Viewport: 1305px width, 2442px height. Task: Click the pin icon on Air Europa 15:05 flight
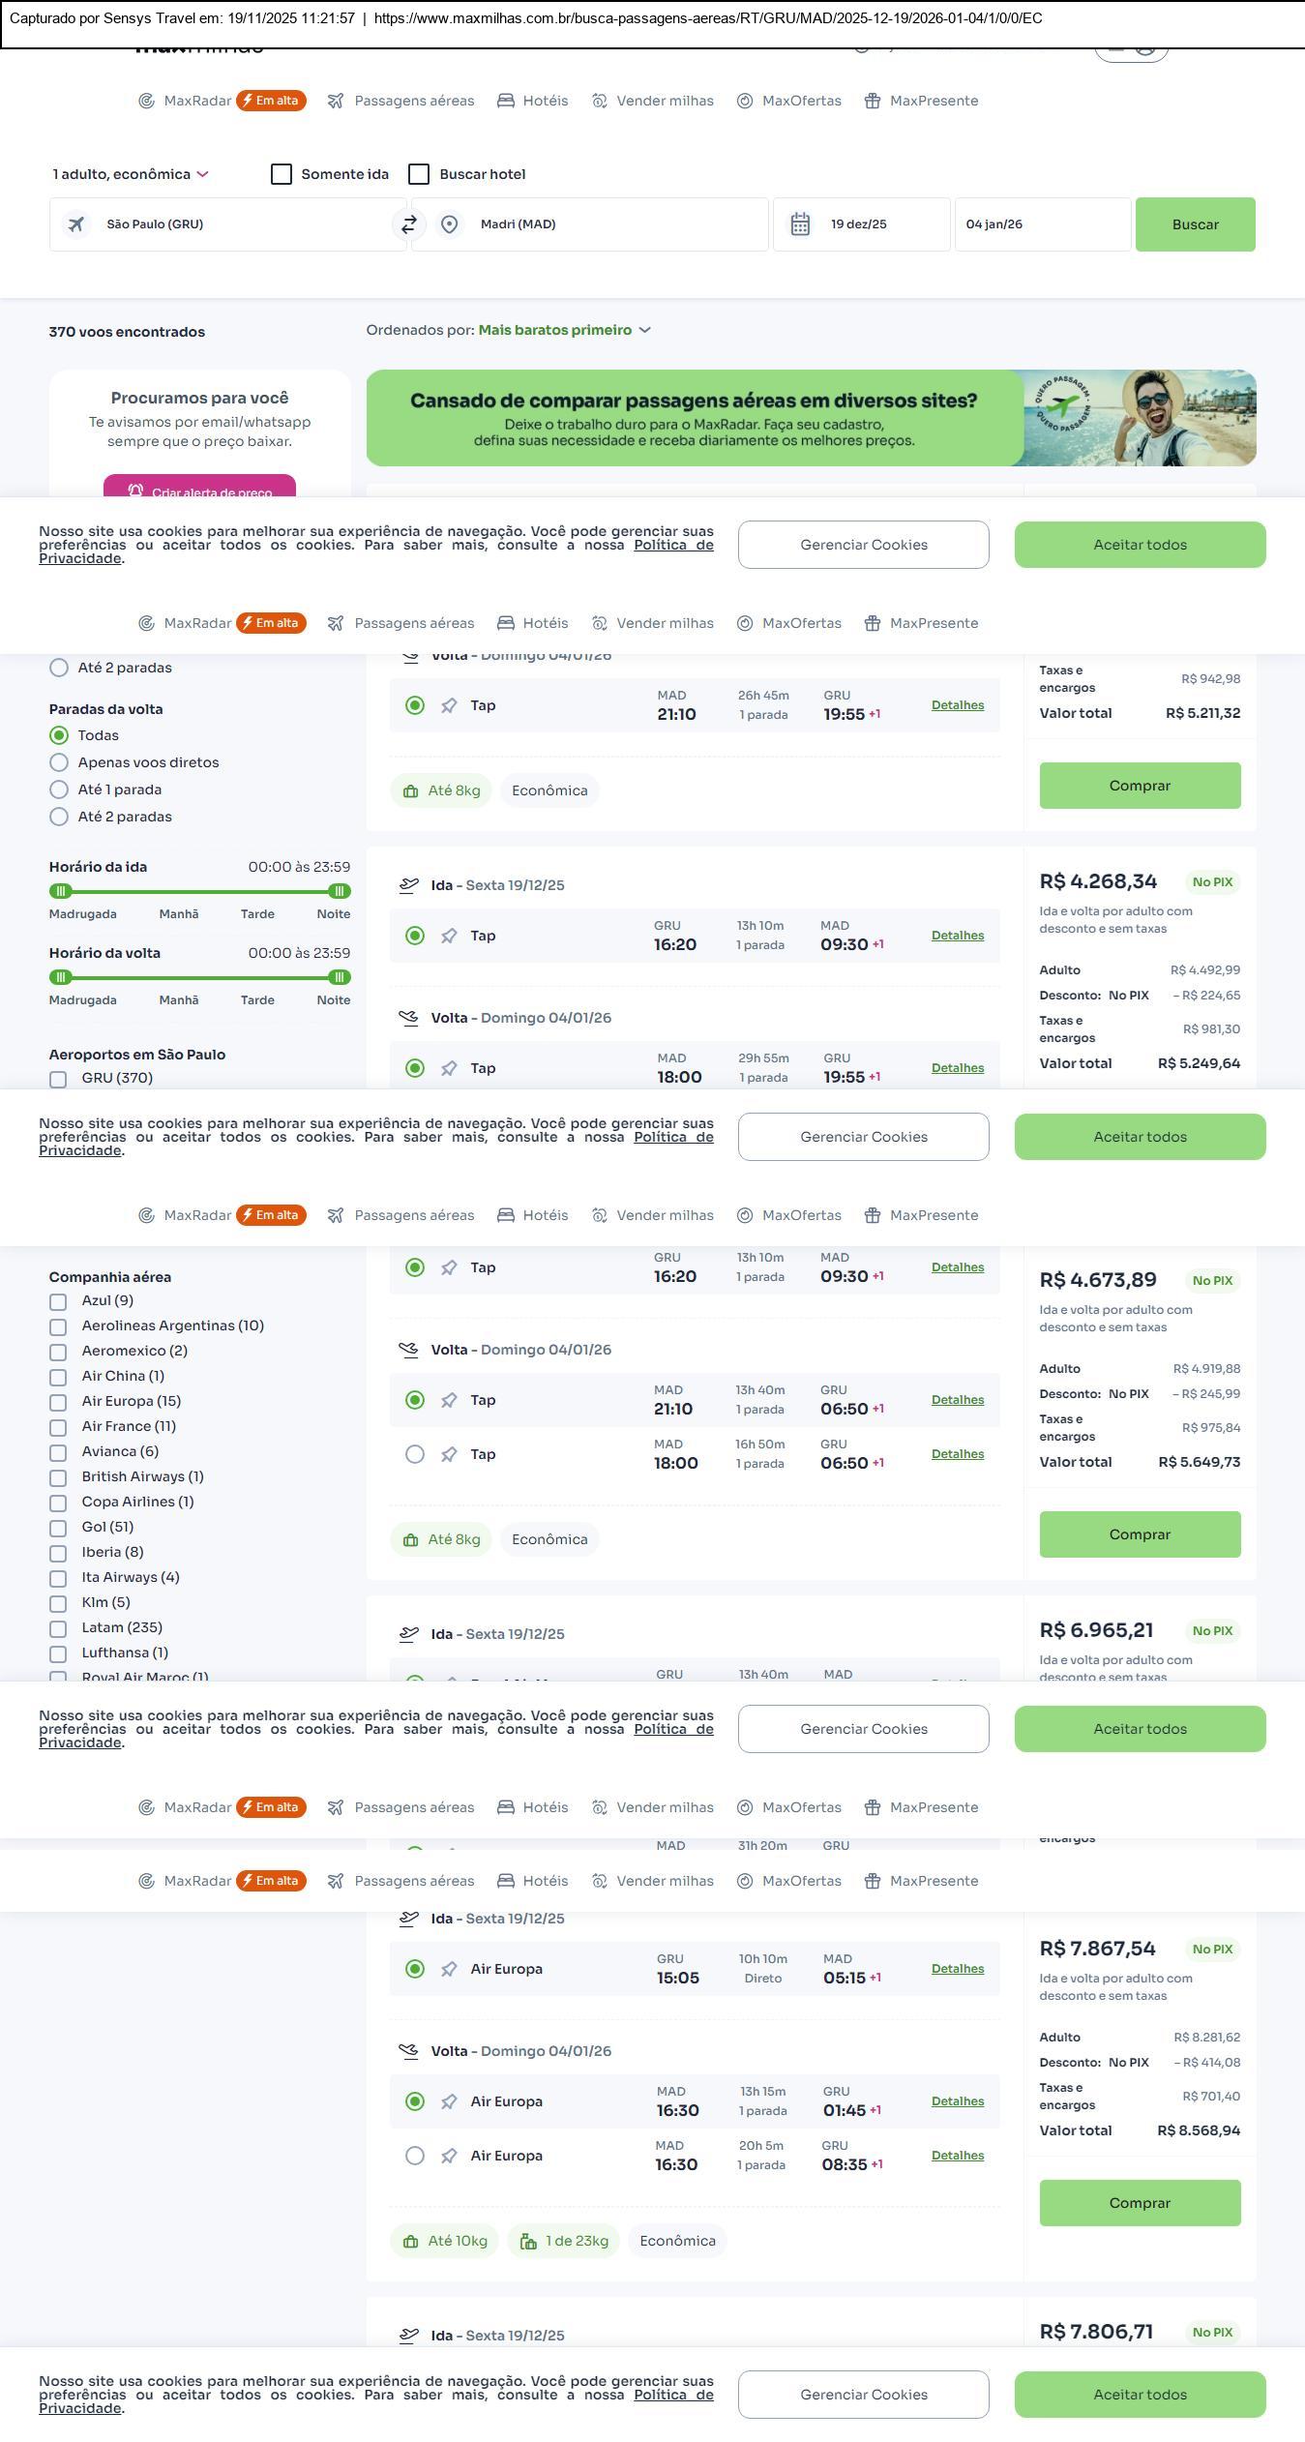(x=449, y=1969)
